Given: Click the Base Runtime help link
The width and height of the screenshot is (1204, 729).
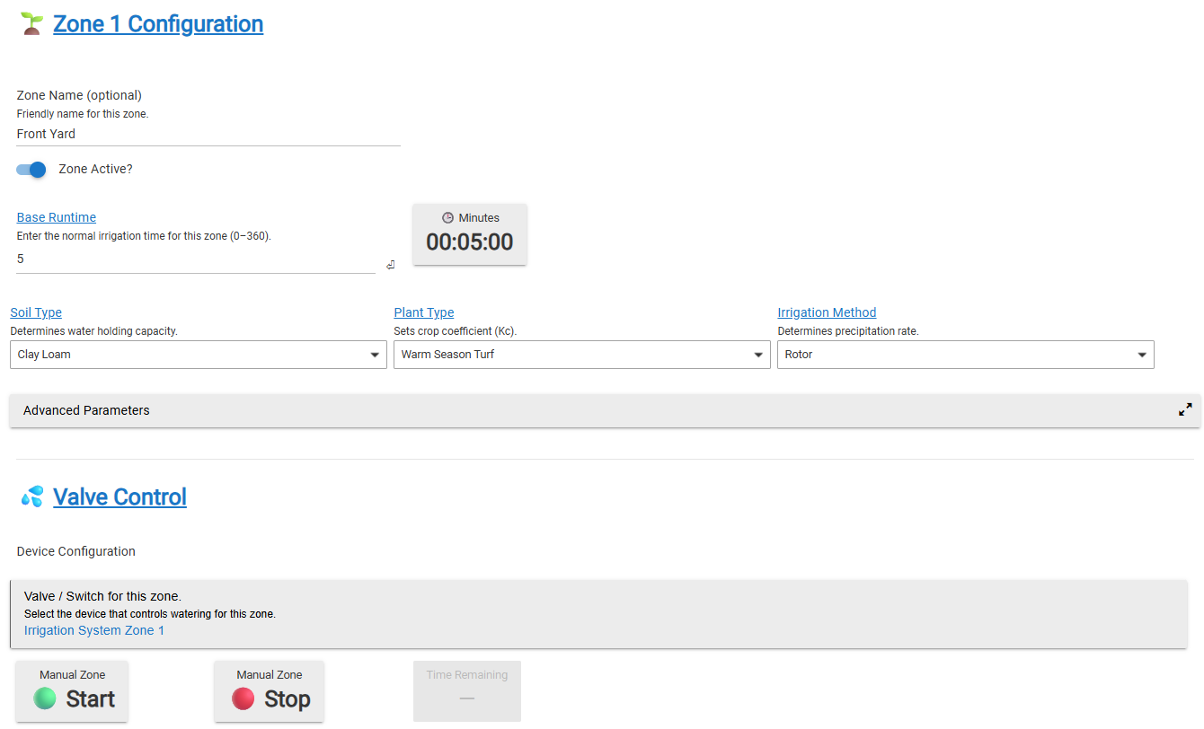Looking at the screenshot, I should 57,217.
